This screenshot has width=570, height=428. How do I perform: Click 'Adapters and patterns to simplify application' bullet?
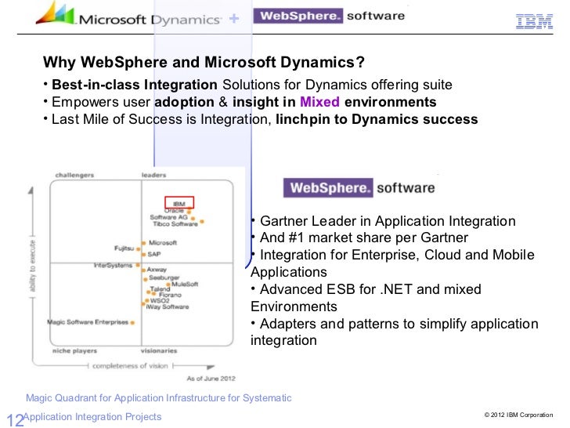(399, 324)
